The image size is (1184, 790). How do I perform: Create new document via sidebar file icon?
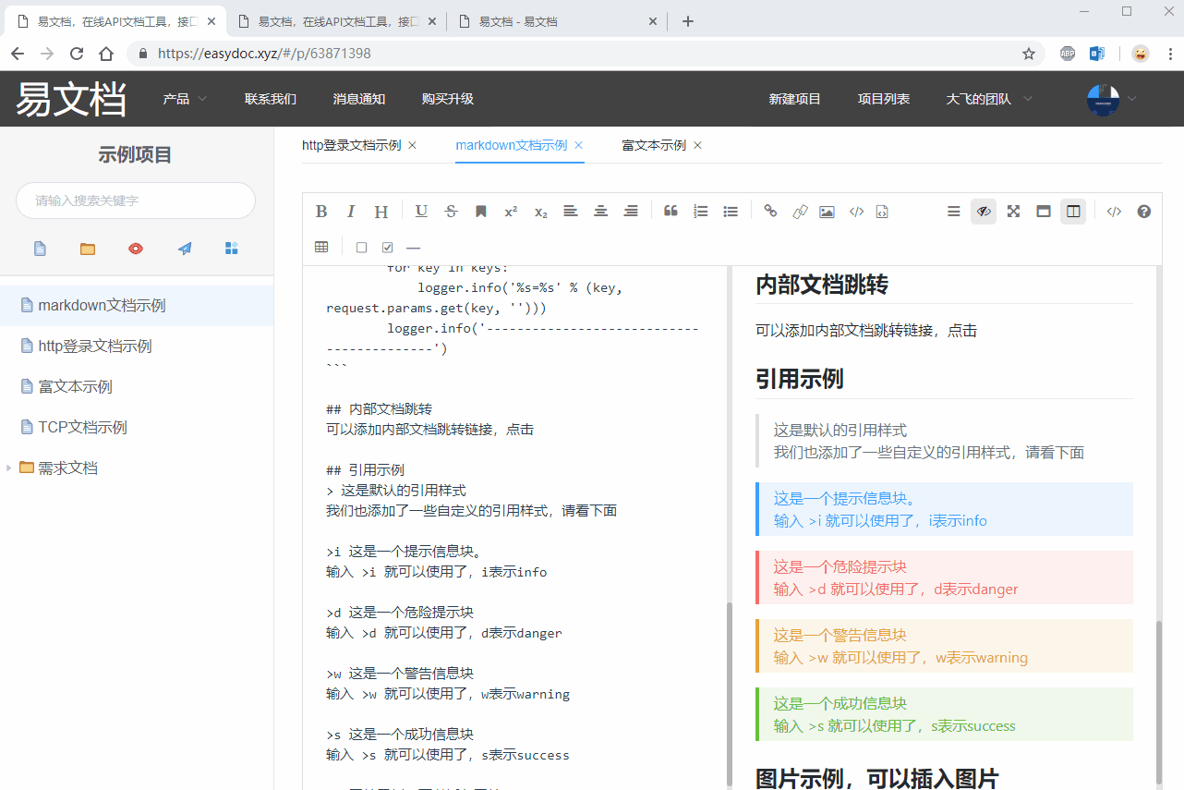coord(40,249)
